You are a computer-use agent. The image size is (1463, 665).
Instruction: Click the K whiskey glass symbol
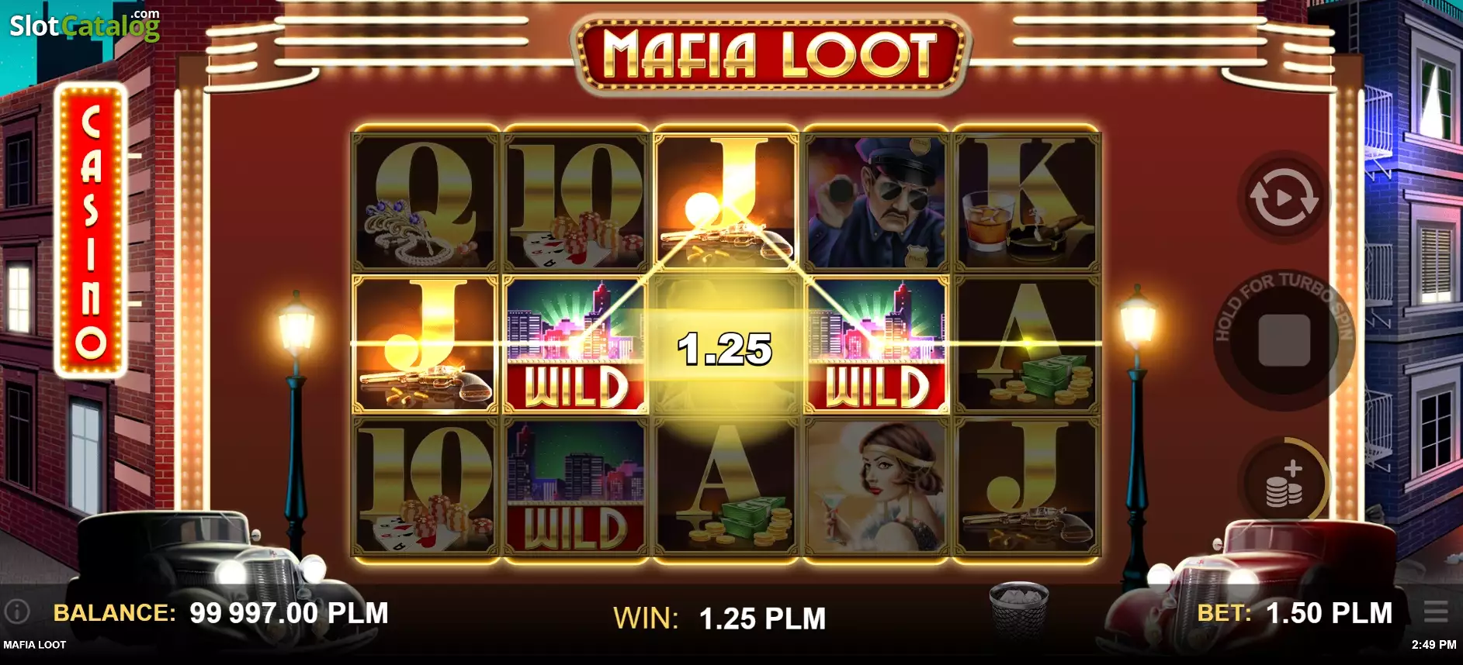point(1027,202)
